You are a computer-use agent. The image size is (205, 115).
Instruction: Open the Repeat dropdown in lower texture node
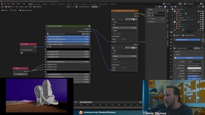pos(124,59)
